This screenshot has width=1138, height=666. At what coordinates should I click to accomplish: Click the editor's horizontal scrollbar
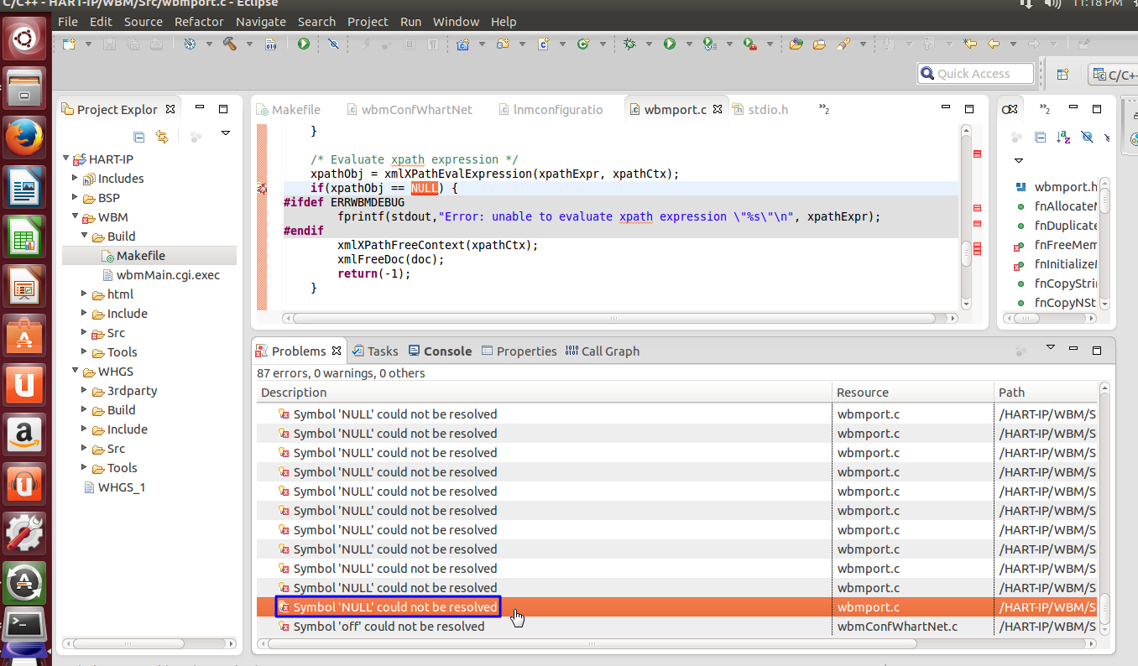tap(613, 319)
